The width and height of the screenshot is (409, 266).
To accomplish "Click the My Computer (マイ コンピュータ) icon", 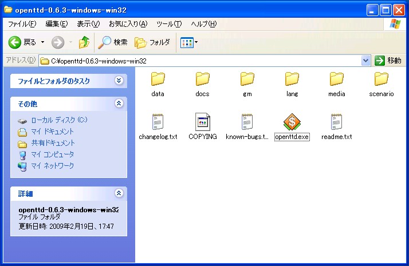I will 23,156.
